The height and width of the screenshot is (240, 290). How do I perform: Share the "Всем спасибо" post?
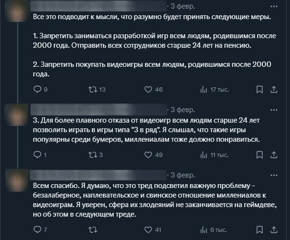coord(274,230)
